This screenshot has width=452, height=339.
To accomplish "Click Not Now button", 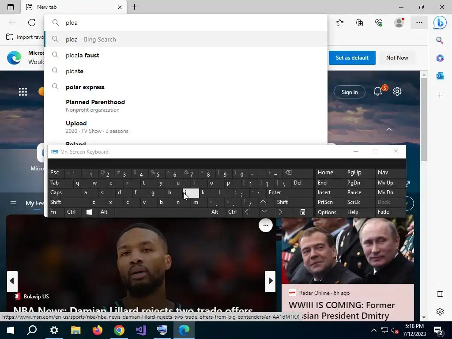I will pyautogui.click(x=397, y=58).
